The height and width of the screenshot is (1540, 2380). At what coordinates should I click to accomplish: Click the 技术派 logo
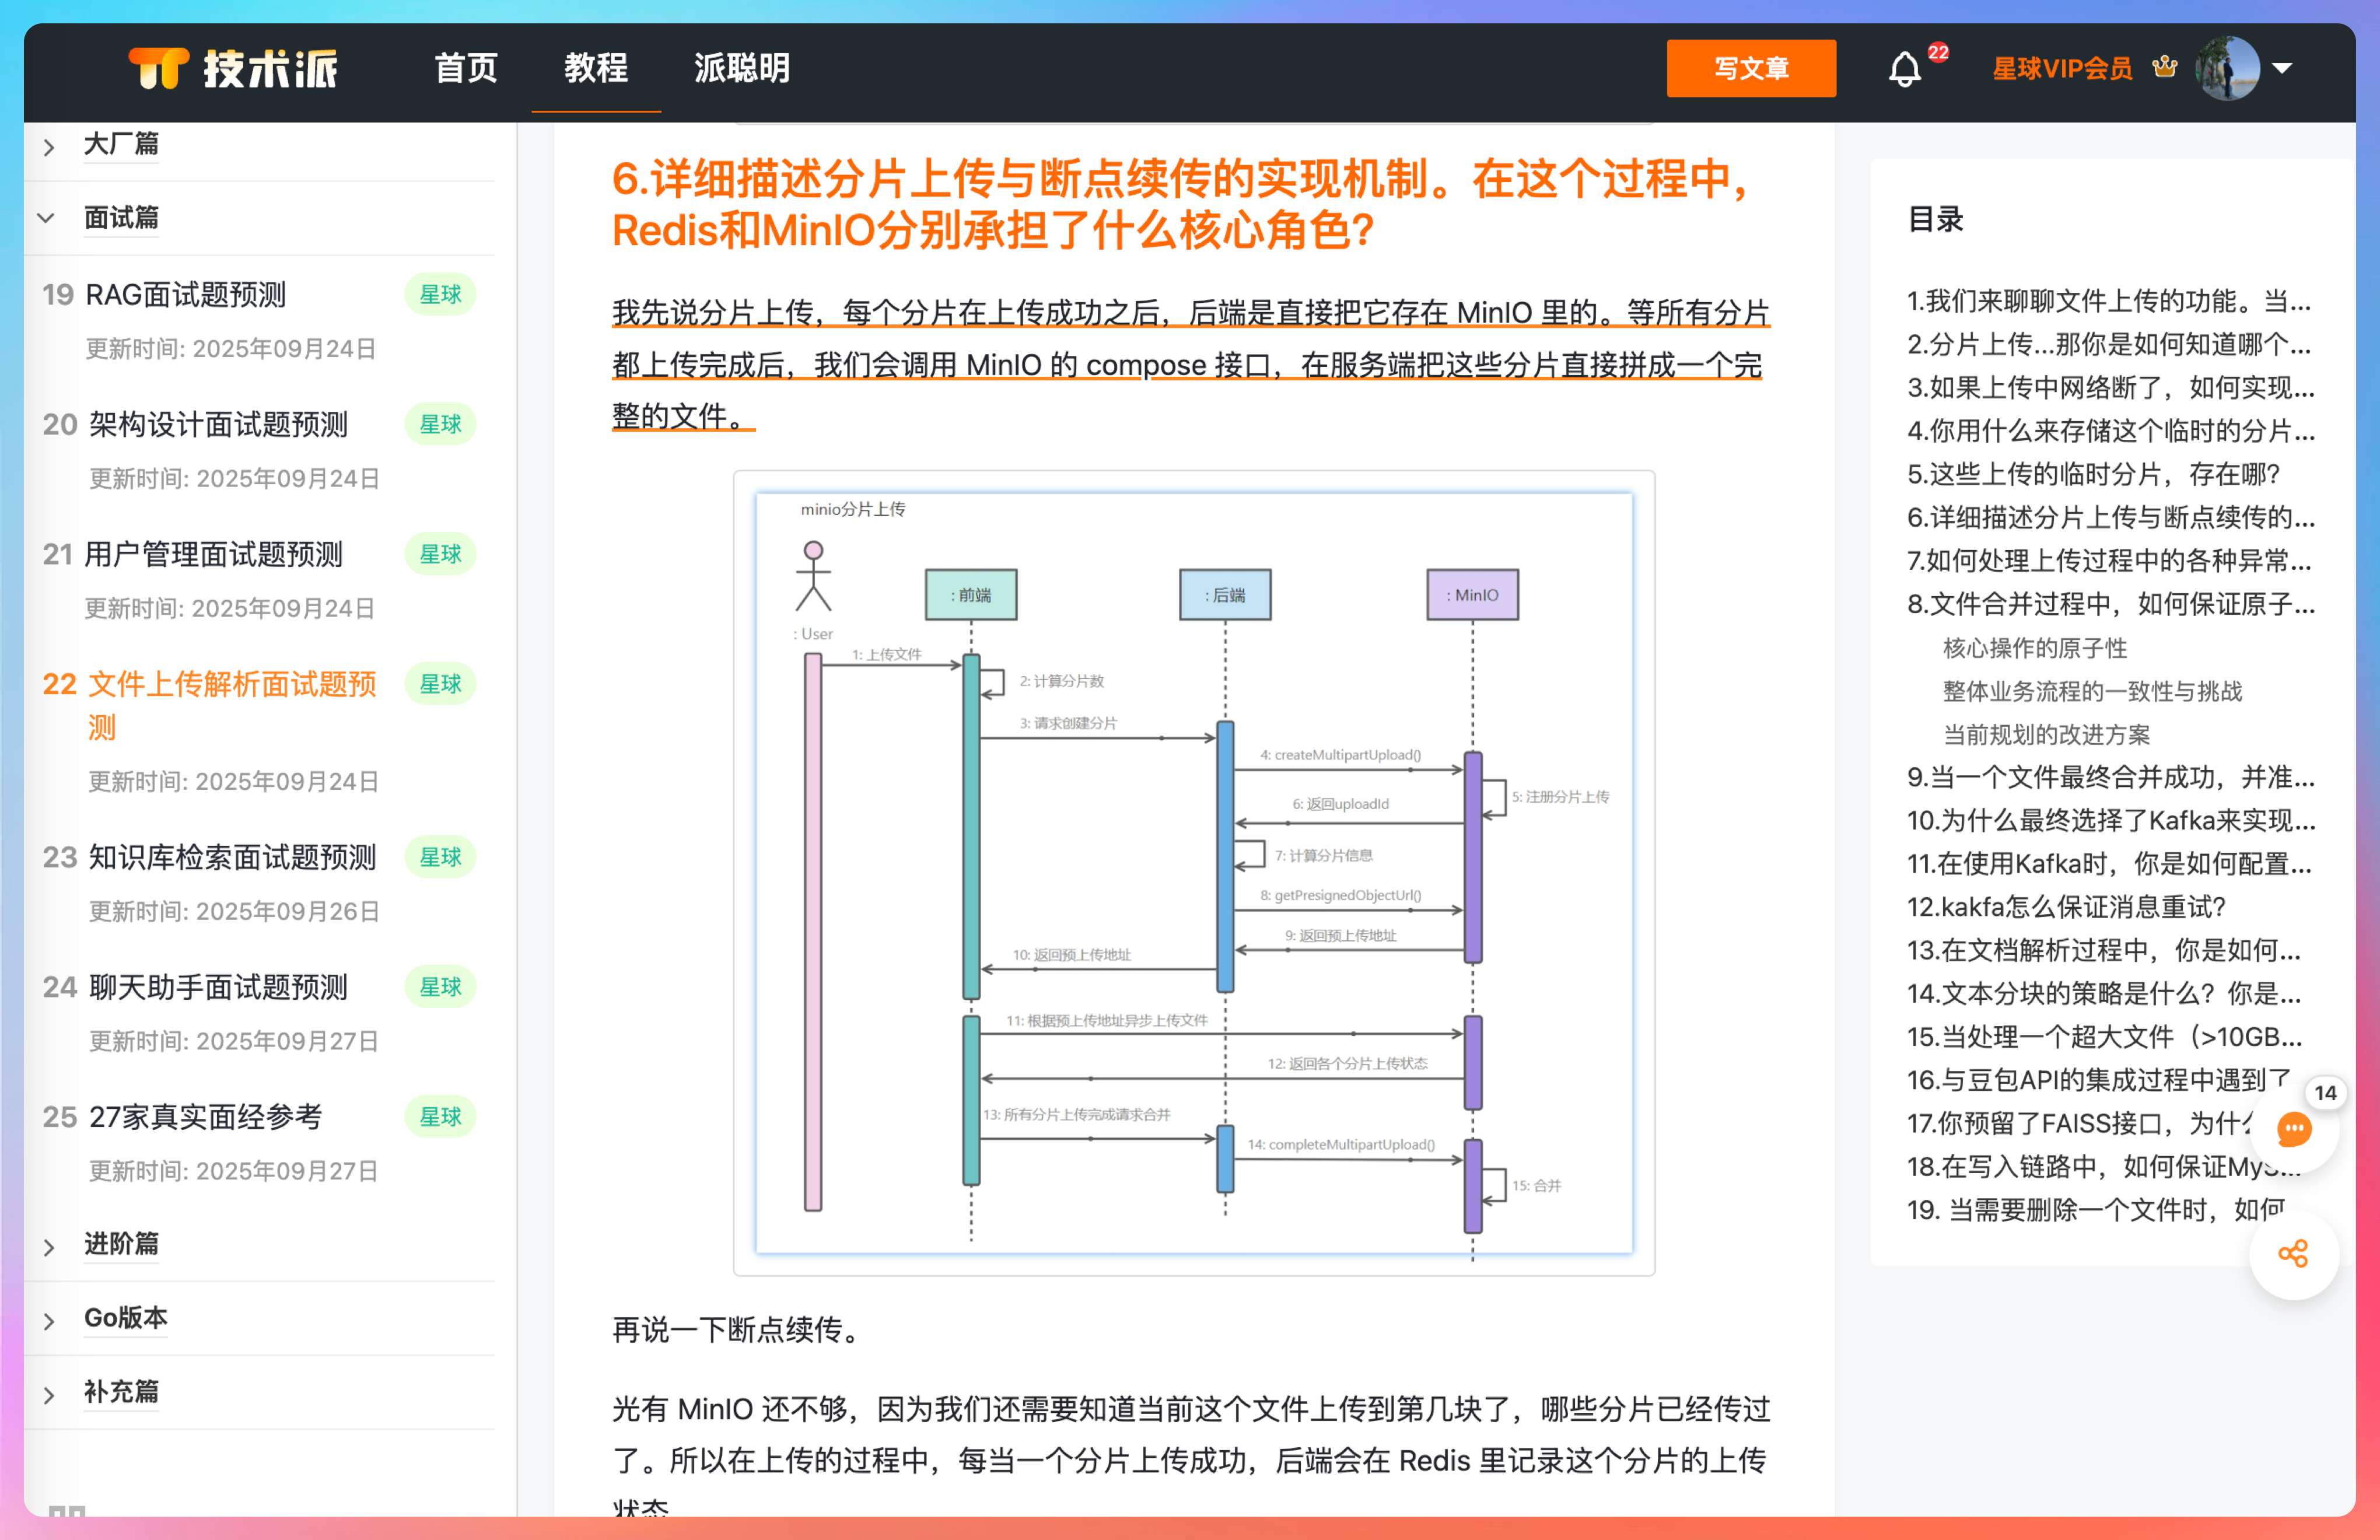(234, 68)
